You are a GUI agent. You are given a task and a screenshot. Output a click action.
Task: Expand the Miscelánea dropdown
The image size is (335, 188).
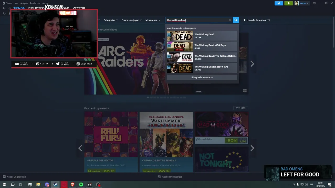pos(153,20)
